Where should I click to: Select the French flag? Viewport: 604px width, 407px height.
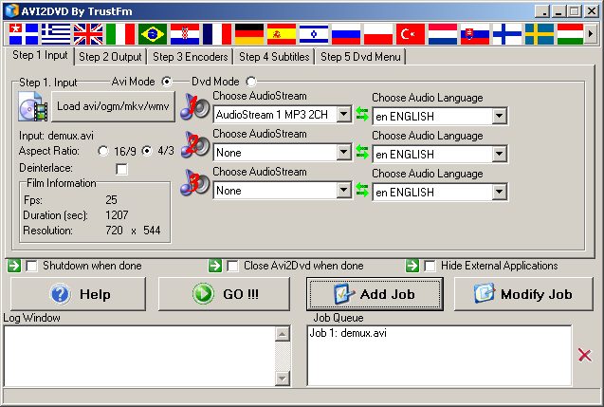(x=217, y=34)
